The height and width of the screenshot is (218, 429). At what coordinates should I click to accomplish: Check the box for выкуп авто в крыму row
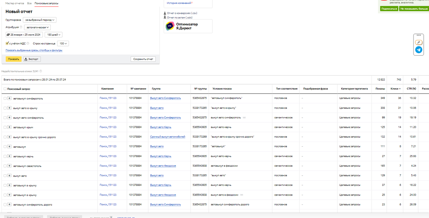pos(5,108)
